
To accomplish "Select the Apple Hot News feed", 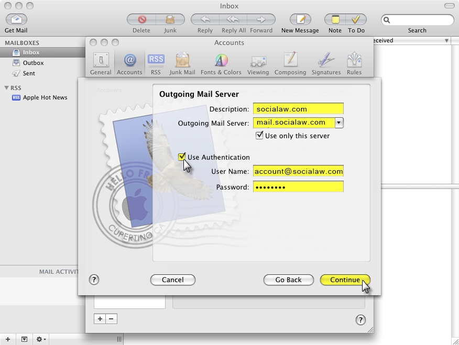I will [42, 97].
